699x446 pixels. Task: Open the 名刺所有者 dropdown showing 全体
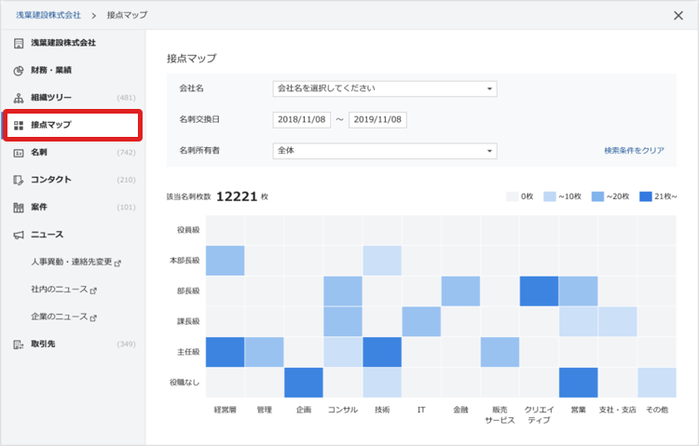tap(385, 151)
